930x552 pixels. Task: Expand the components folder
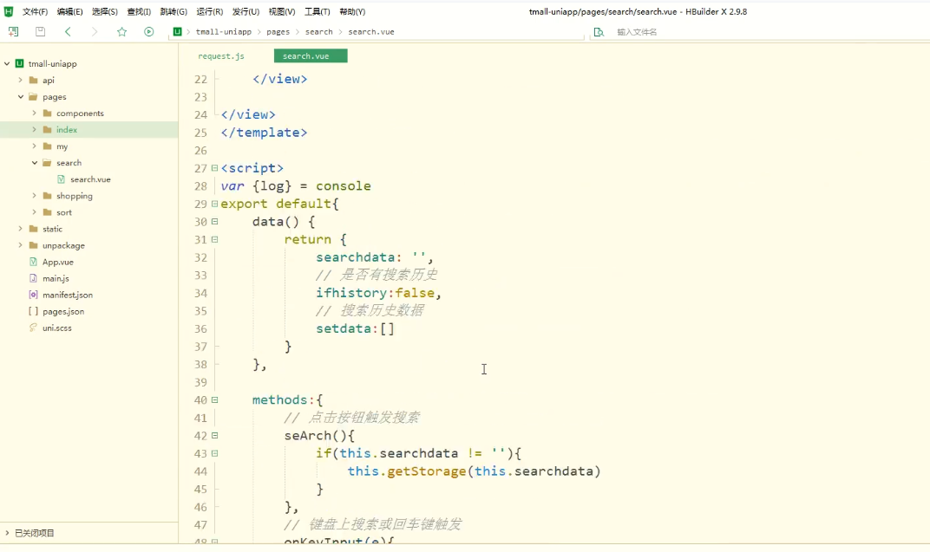coord(34,114)
